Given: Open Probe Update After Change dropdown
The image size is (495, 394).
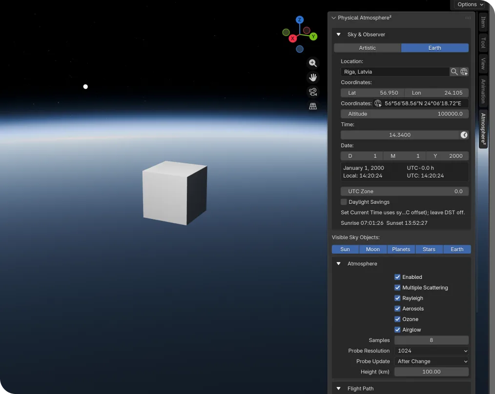Looking at the screenshot, I should pos(431,361).
